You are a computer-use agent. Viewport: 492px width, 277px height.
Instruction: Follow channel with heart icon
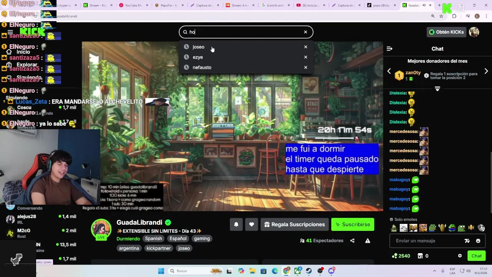tap(251, 224)
